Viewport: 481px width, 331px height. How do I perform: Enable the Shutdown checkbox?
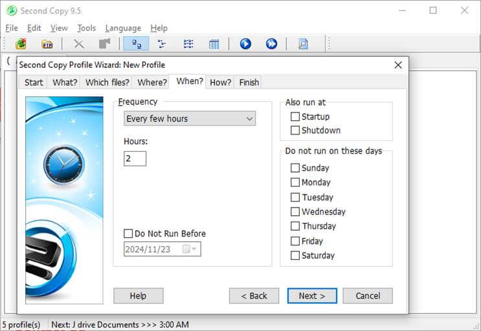click(x=295, y=130)
